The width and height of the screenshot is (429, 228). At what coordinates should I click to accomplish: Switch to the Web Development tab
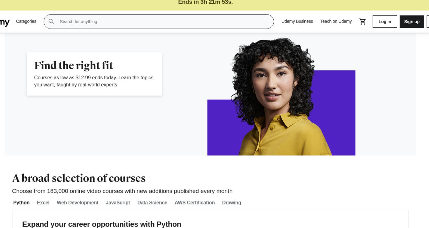click(77, 203)
